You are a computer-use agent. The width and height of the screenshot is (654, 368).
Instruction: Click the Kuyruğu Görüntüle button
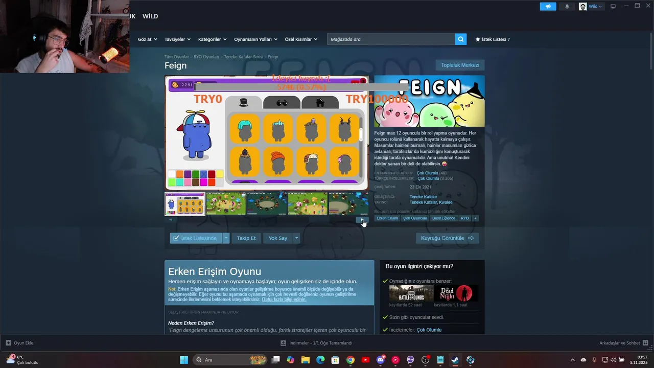point(447,238)
